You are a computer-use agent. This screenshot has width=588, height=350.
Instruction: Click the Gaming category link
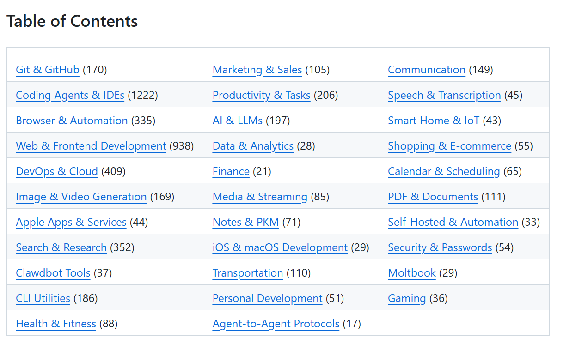[407, 298]
